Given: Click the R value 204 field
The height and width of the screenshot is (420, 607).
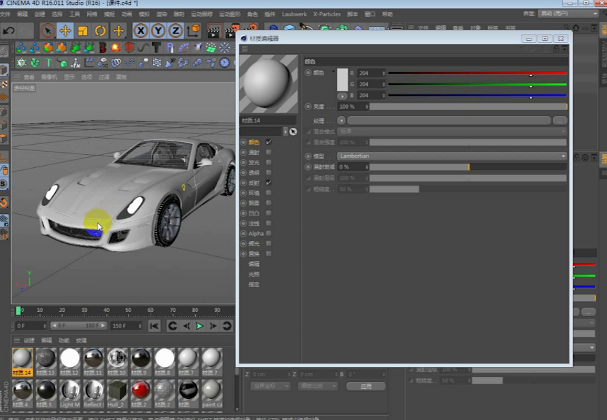Looking at the screenshot, I should click(x=371, y=73).
